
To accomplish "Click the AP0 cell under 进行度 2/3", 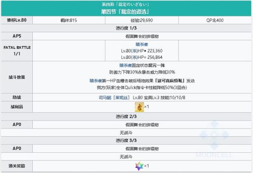I will (17, 125).
